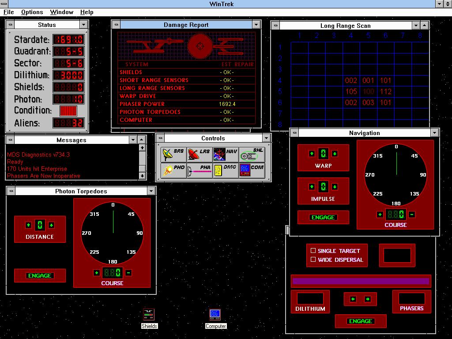452x339 pixels.
Task: Open the Damage Report window dropdown arrow
Action: [x=256, y=25]
